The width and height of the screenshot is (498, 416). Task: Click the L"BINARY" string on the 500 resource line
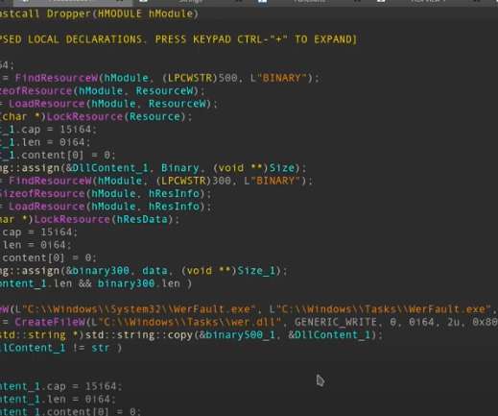278,78
